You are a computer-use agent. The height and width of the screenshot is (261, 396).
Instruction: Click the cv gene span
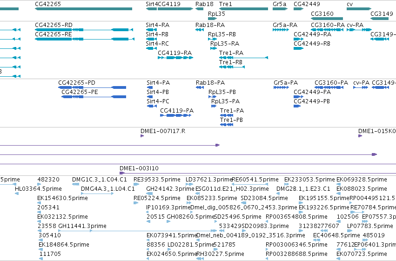pos(359,9)
